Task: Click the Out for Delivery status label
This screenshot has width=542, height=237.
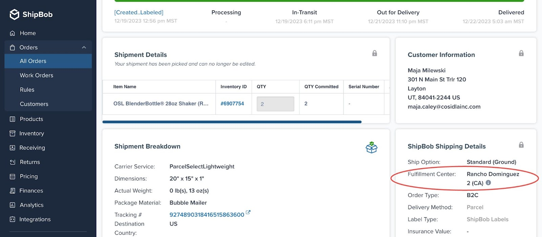Action: pyautogui.click(x=398, y=12)
